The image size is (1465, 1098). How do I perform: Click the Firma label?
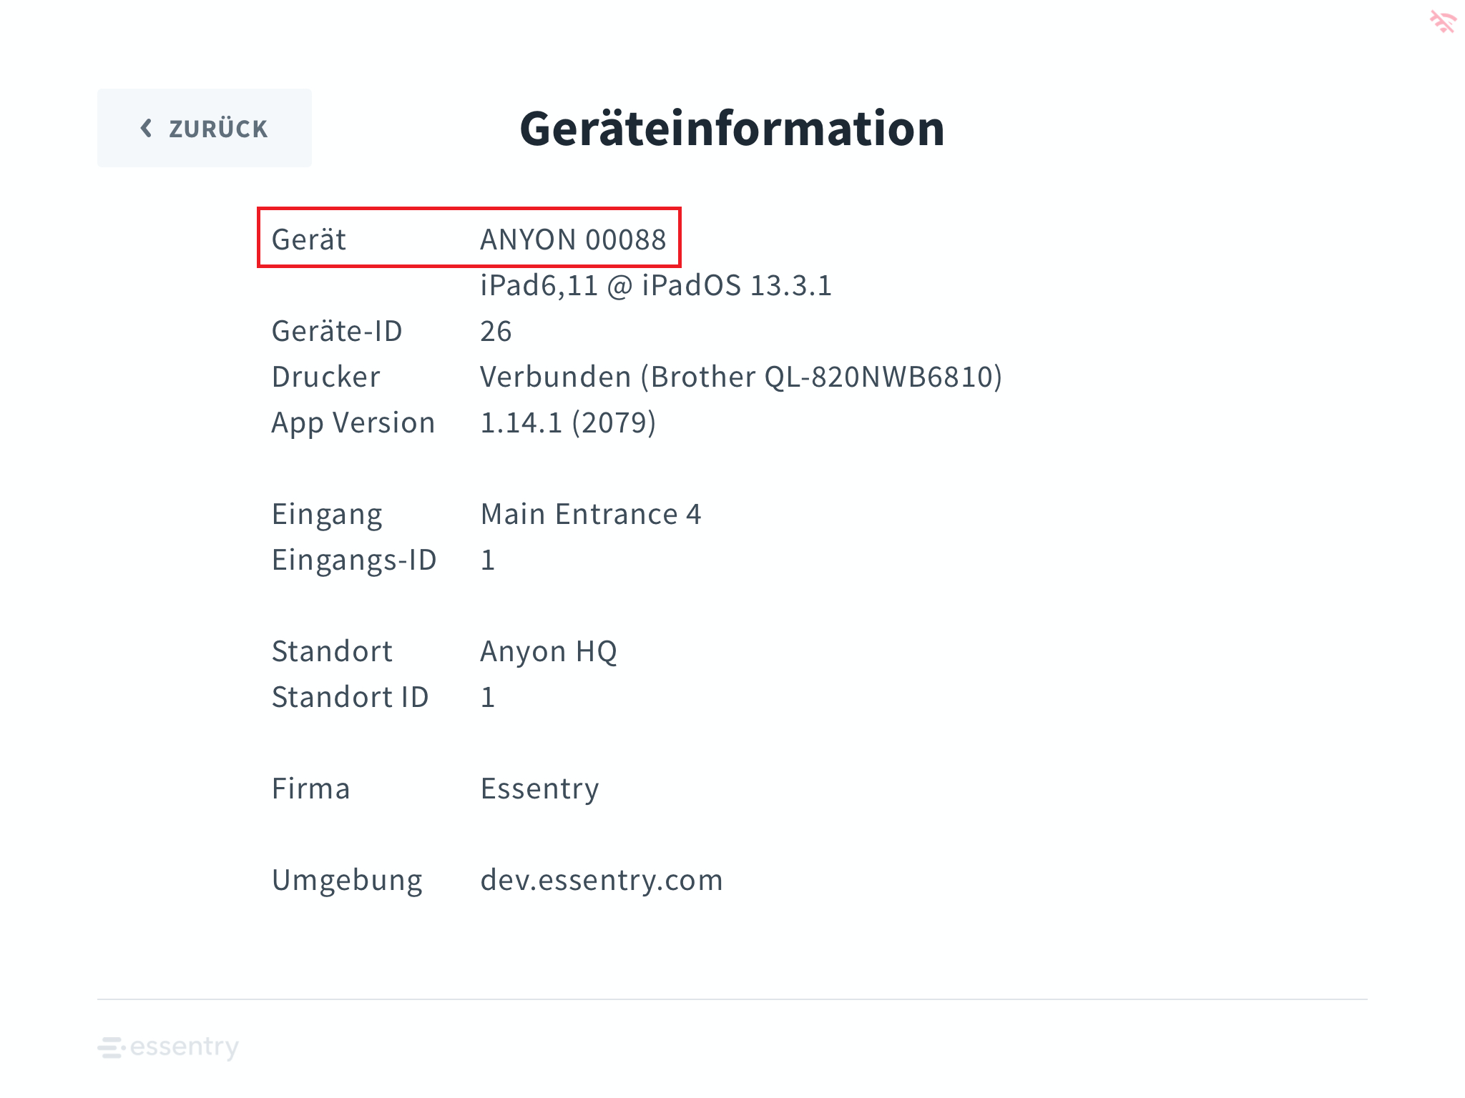[x=311, y=788]
